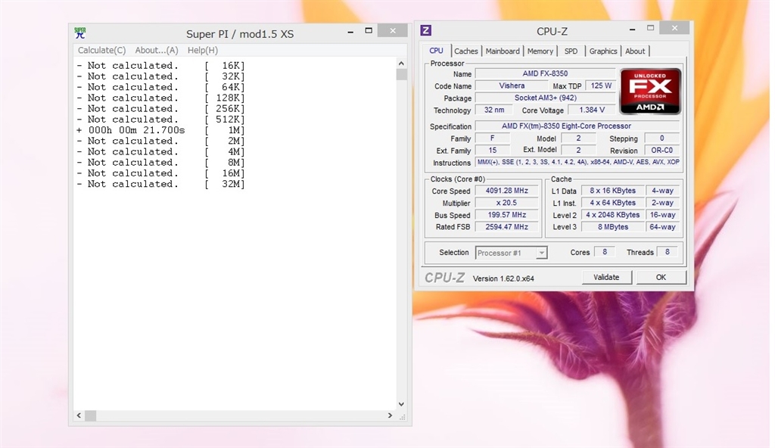
Task: Open the About...(A) menu in Super PI
Action: coord(157,51)
